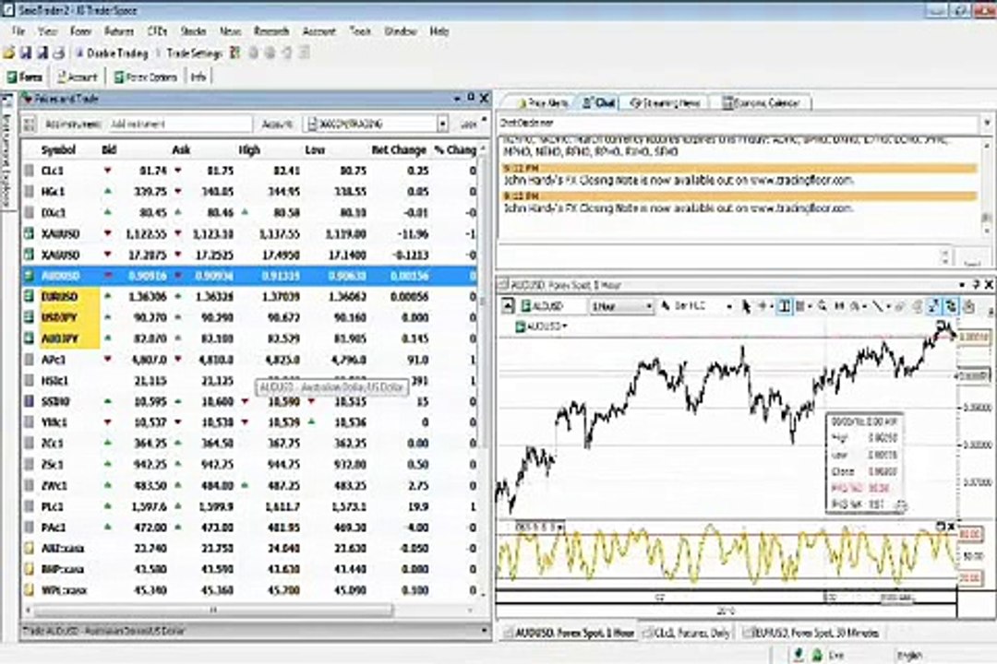Open the Research menu
The height and width of the screenshot is (664, 997).
(x=271, y=31)
